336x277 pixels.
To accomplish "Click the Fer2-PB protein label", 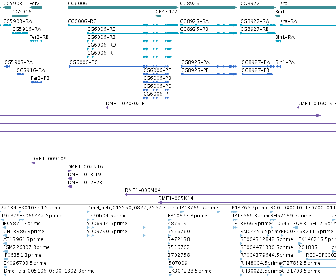I will point(40,78).
